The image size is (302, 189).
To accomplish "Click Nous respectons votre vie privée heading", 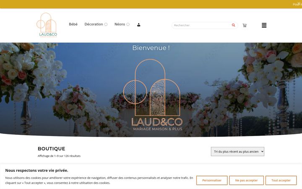I will [x=36, y=170].
